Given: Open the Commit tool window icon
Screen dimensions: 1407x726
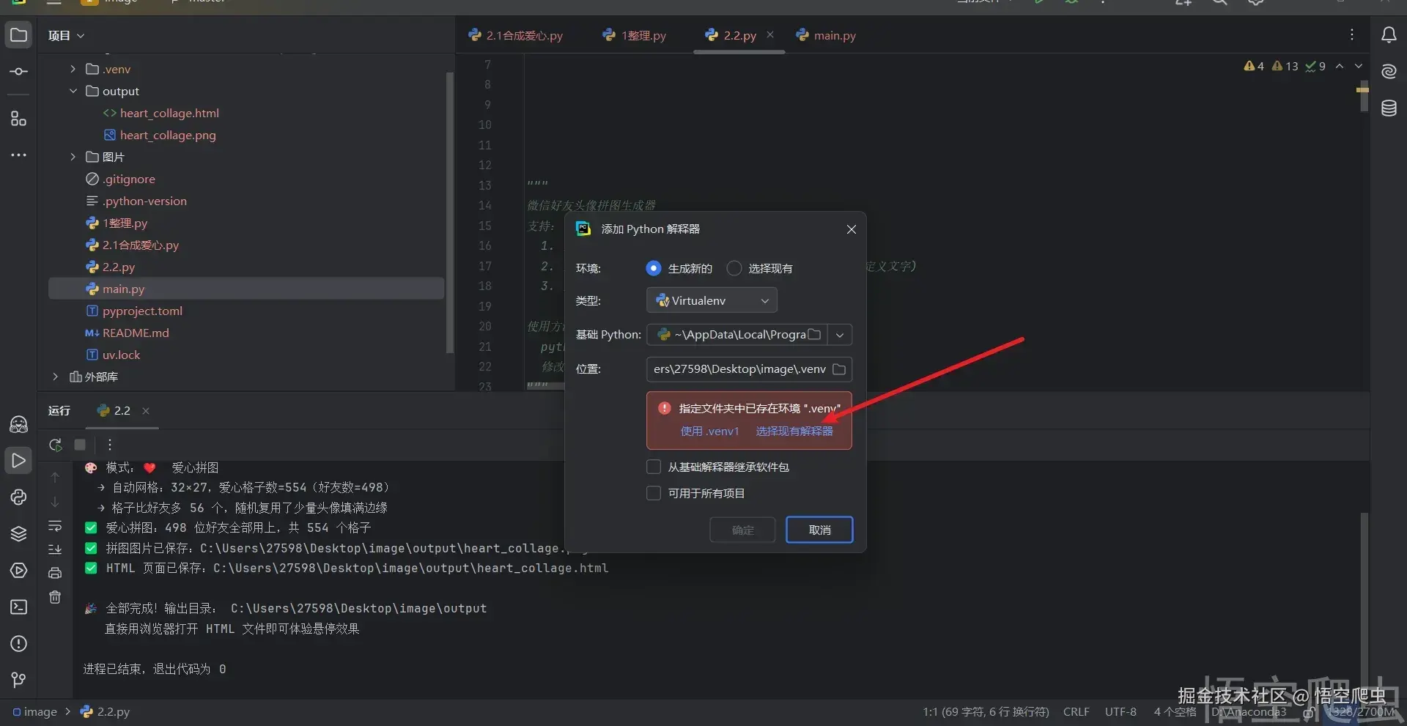Looking at the screenshot, I should click(x=18, y=72).
